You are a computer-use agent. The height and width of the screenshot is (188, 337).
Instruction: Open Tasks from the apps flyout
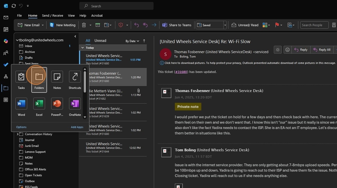pyautogui.click(x=21, y=80)
